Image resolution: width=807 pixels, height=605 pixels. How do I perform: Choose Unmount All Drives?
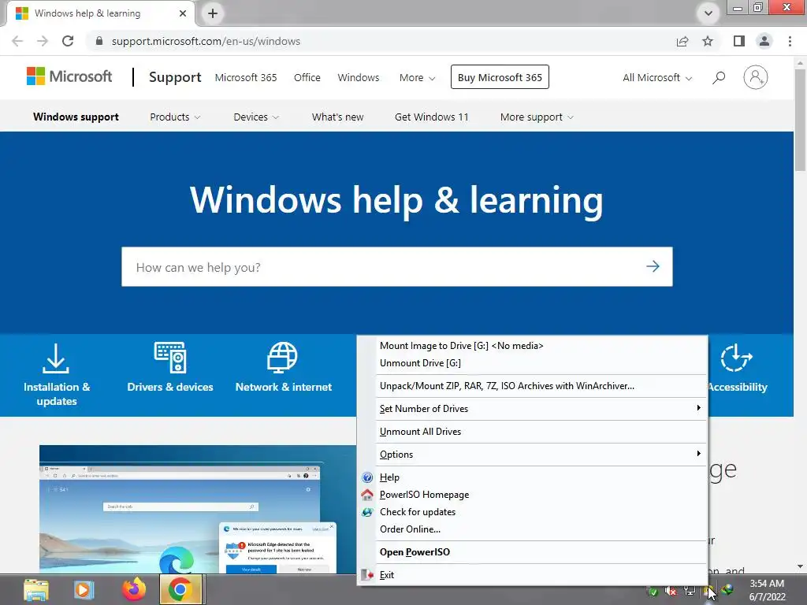point(533,432)
